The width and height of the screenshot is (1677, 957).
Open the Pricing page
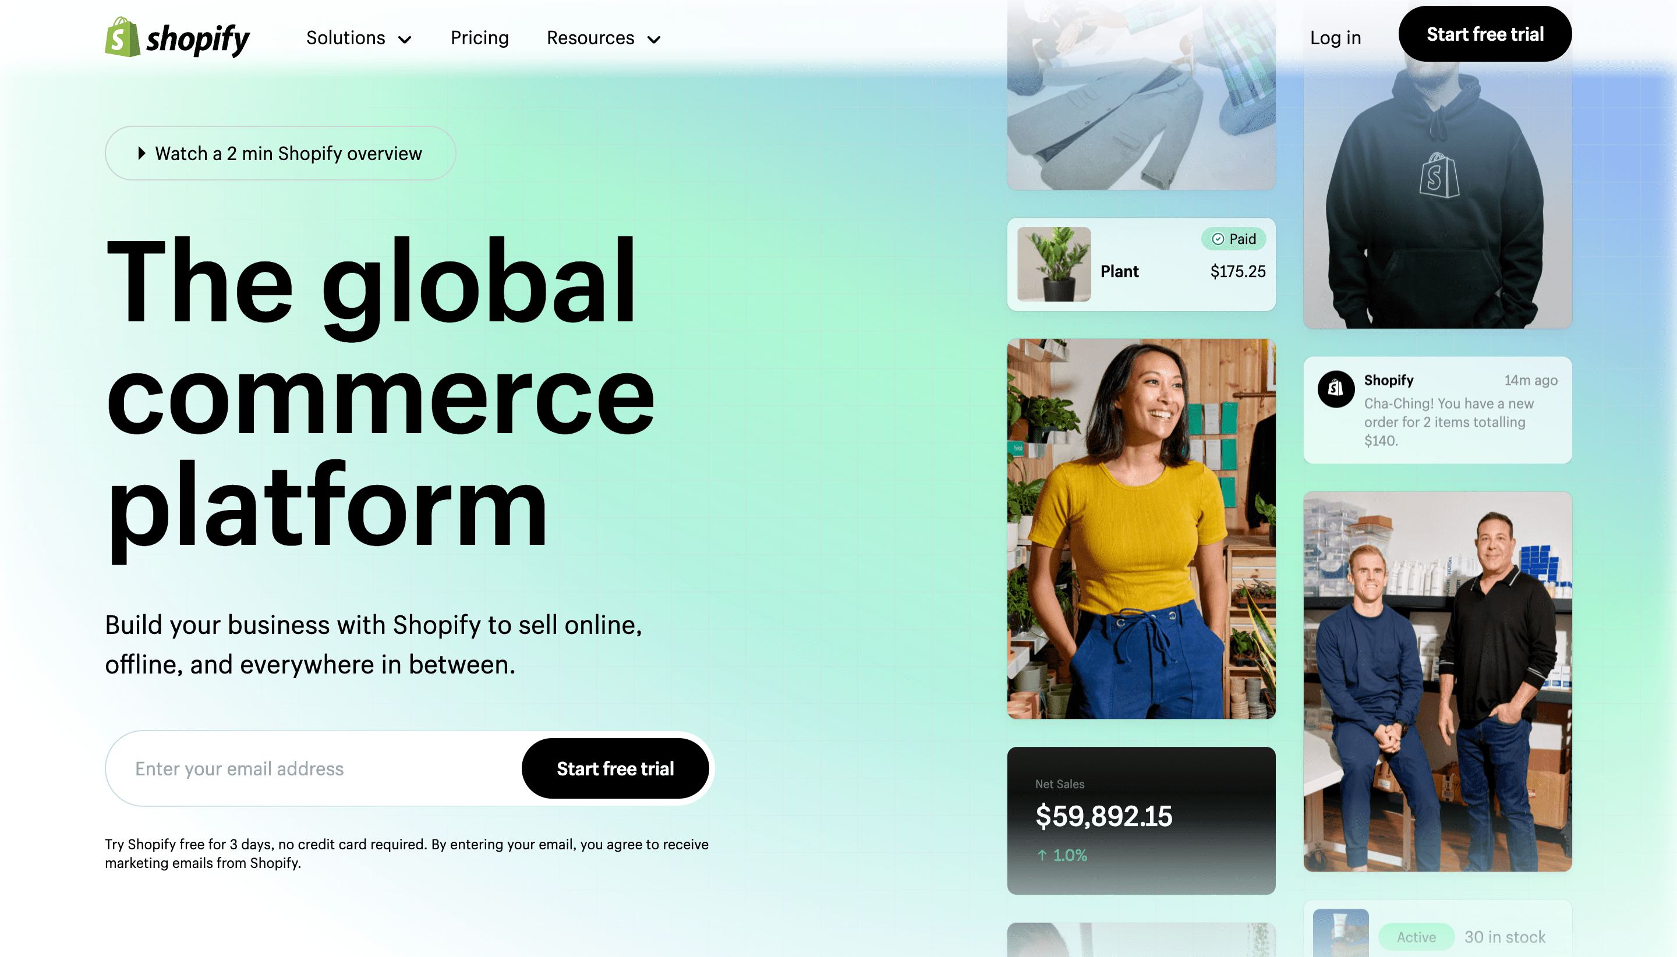[479, 38]
